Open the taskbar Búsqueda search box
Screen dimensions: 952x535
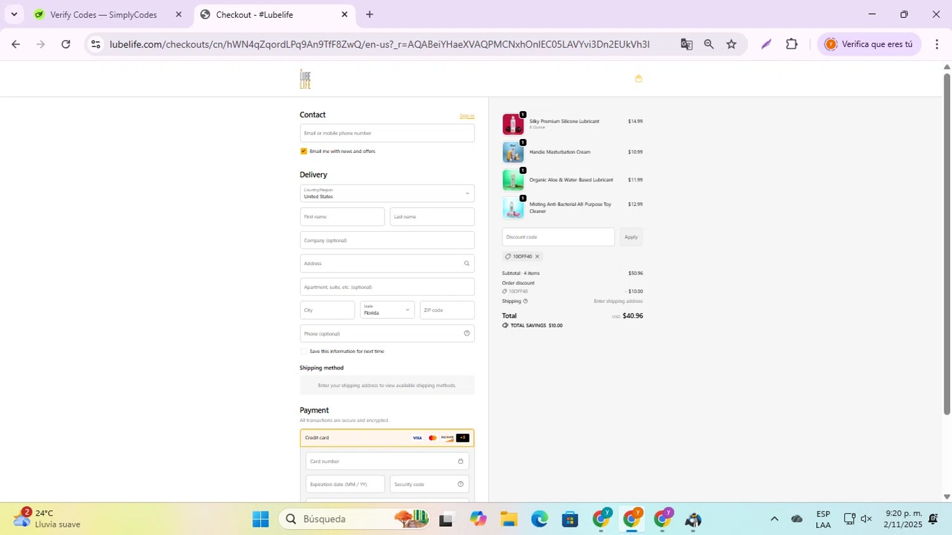(x=355, y=519)
